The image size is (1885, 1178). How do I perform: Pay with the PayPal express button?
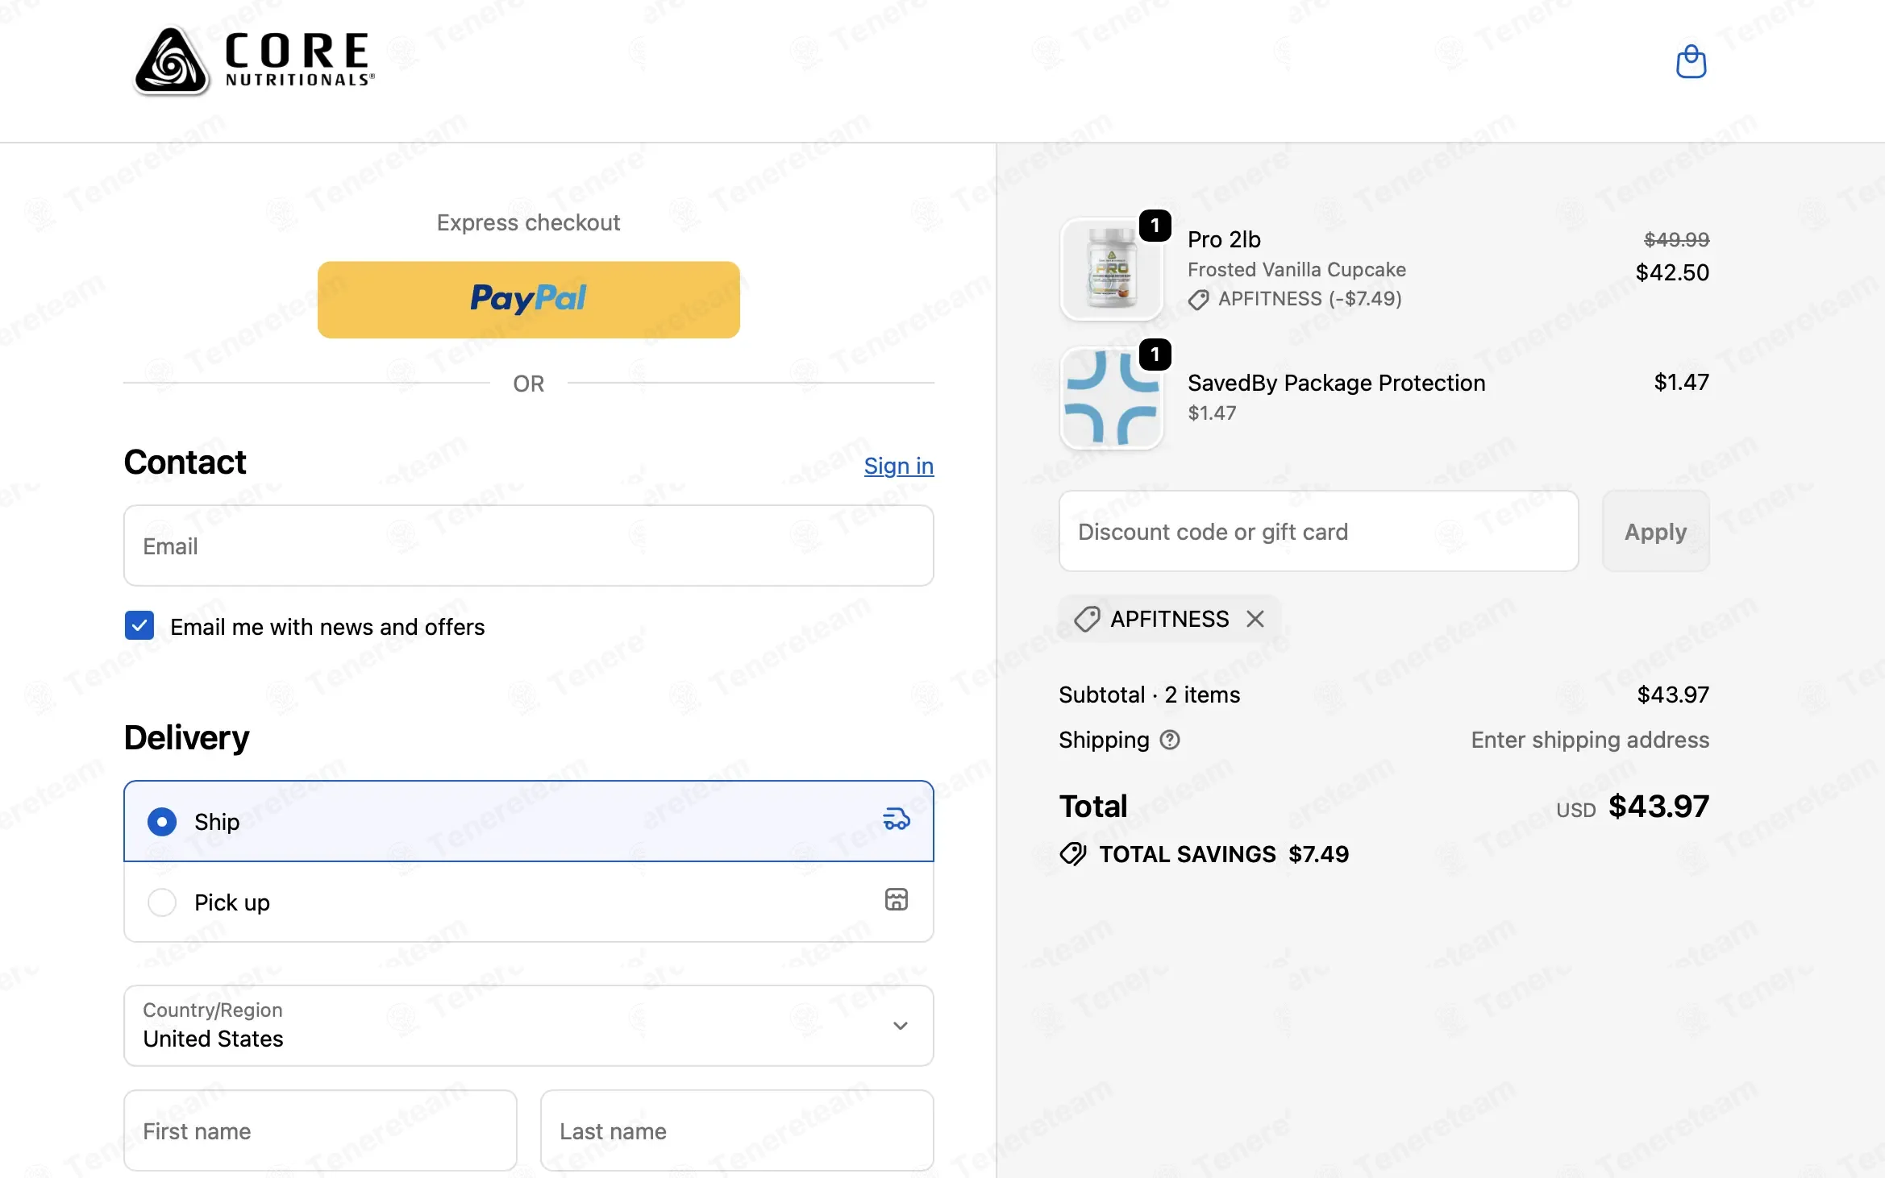[x=528, y=299]
